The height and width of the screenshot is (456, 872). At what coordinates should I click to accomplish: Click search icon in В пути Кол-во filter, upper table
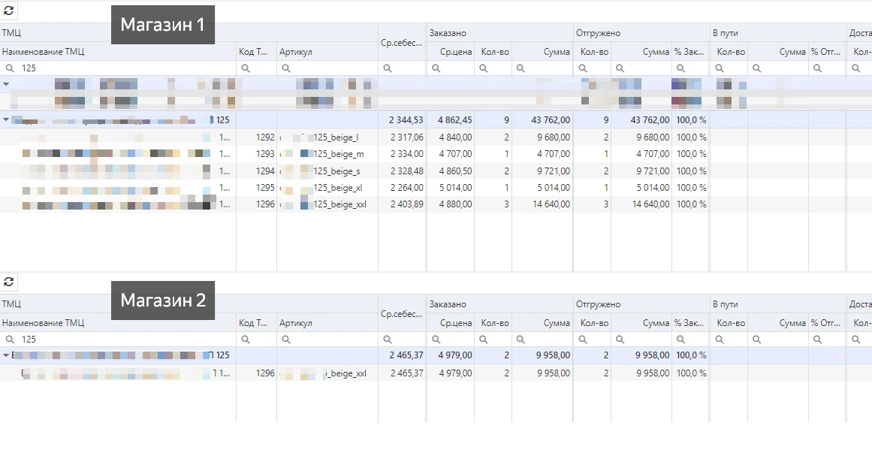(720, 68)
